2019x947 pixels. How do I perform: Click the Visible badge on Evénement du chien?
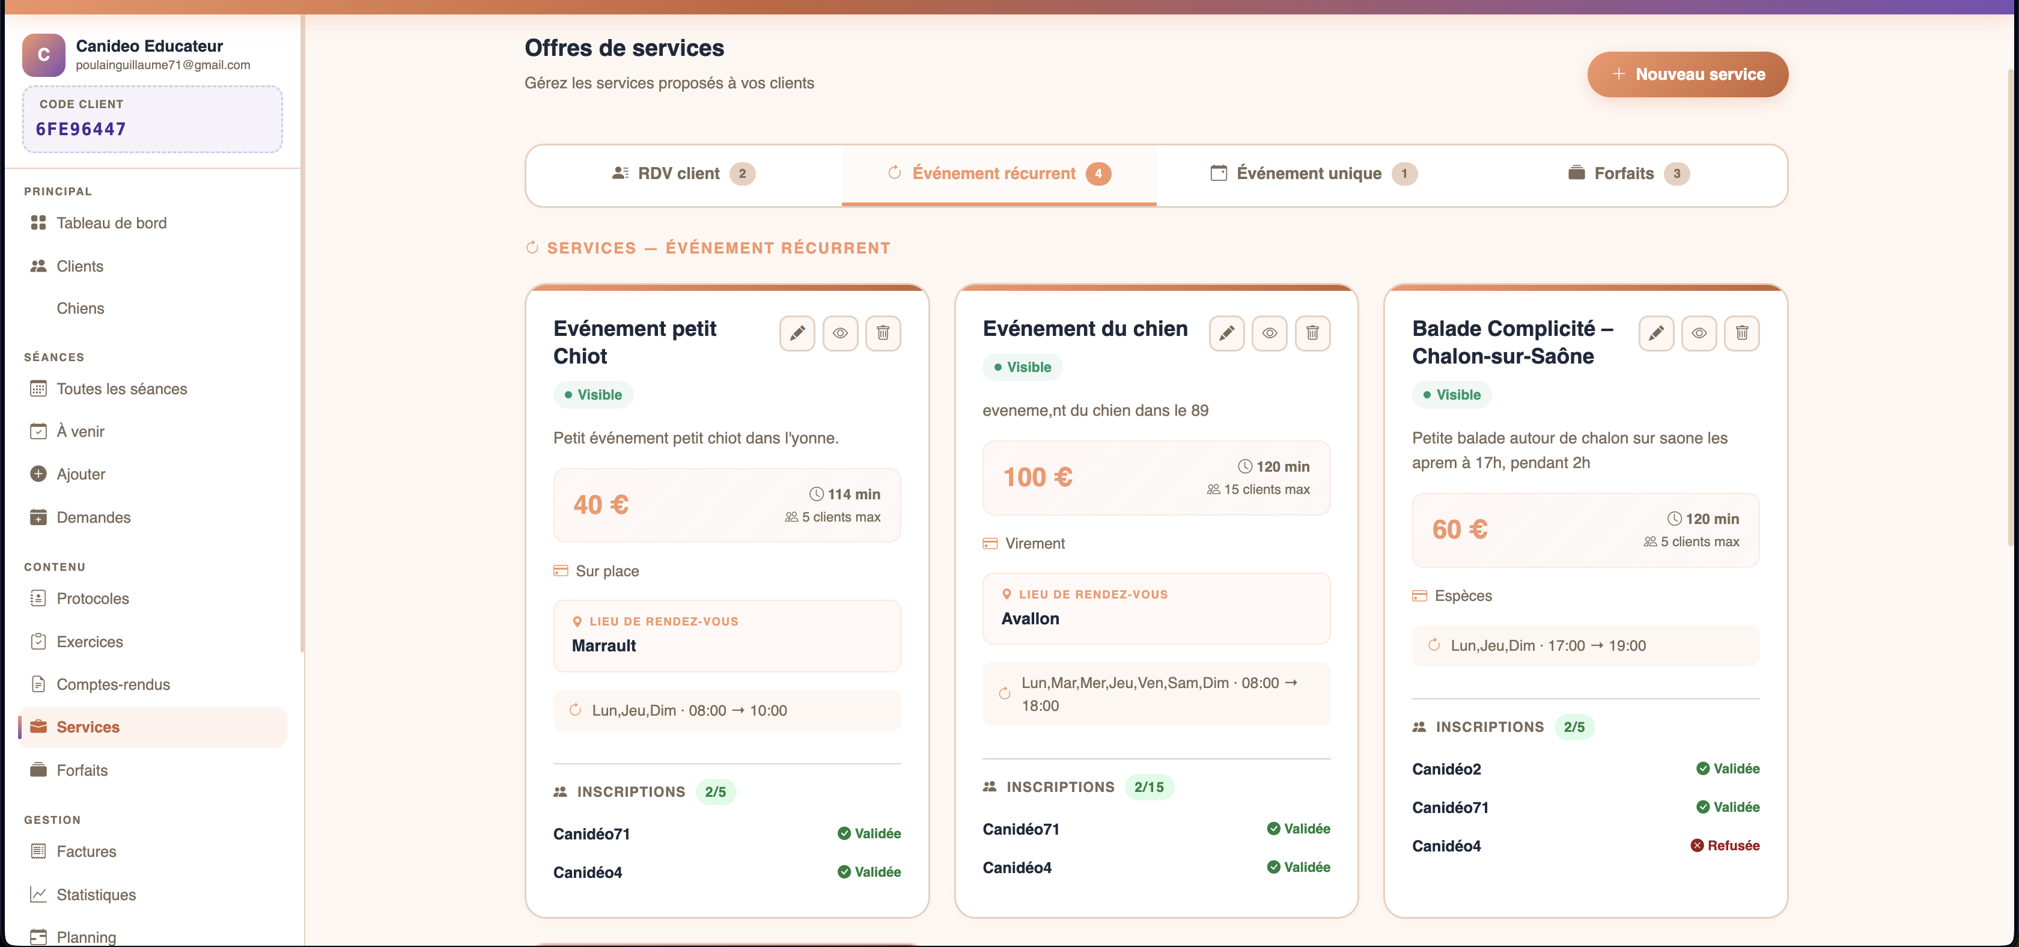[1022, 367]
